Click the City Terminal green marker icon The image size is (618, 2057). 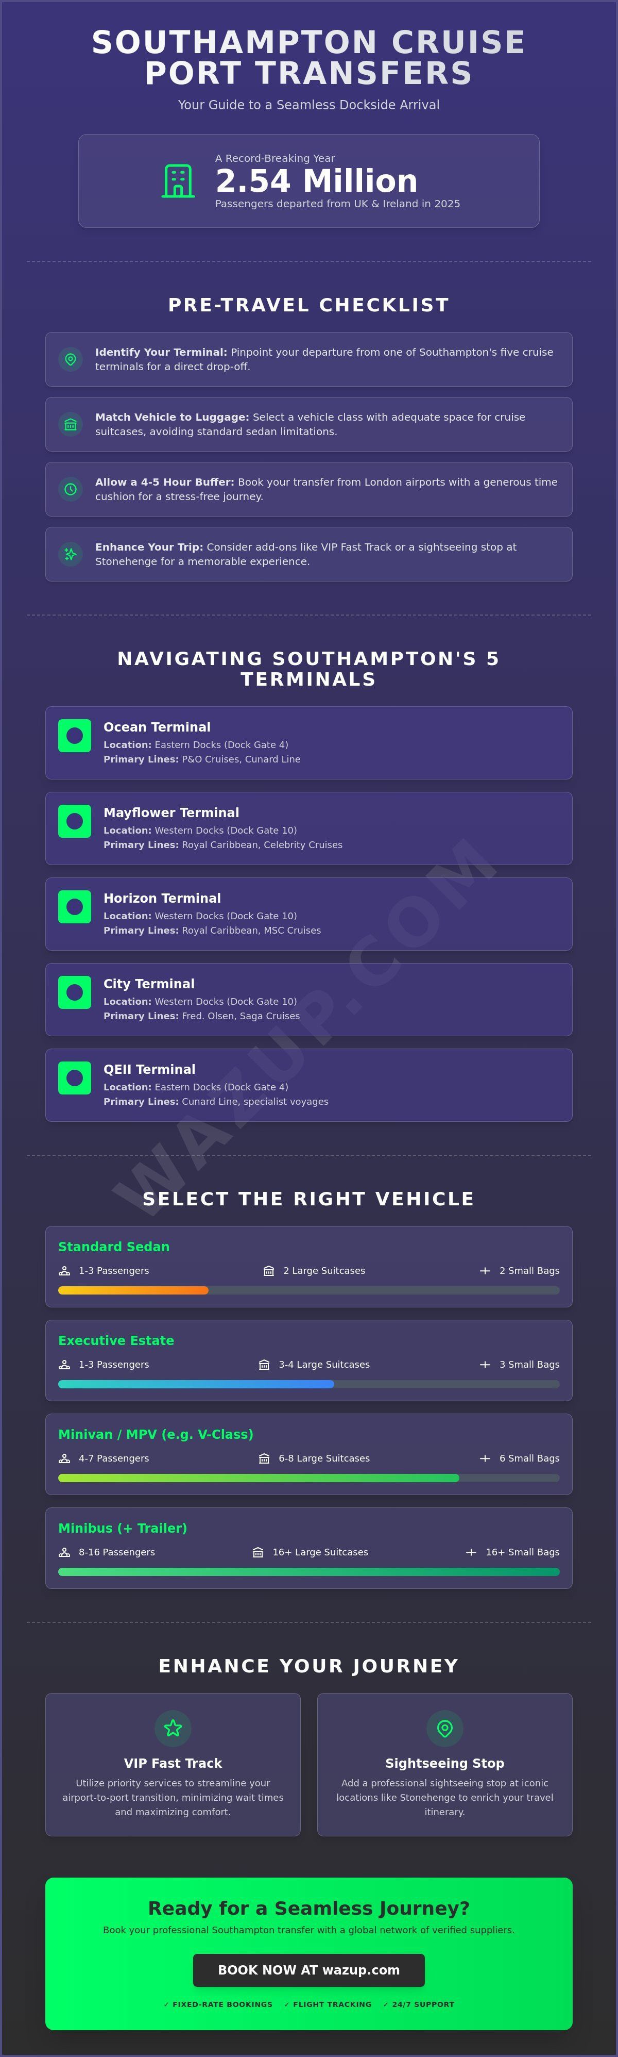point(74,992)
